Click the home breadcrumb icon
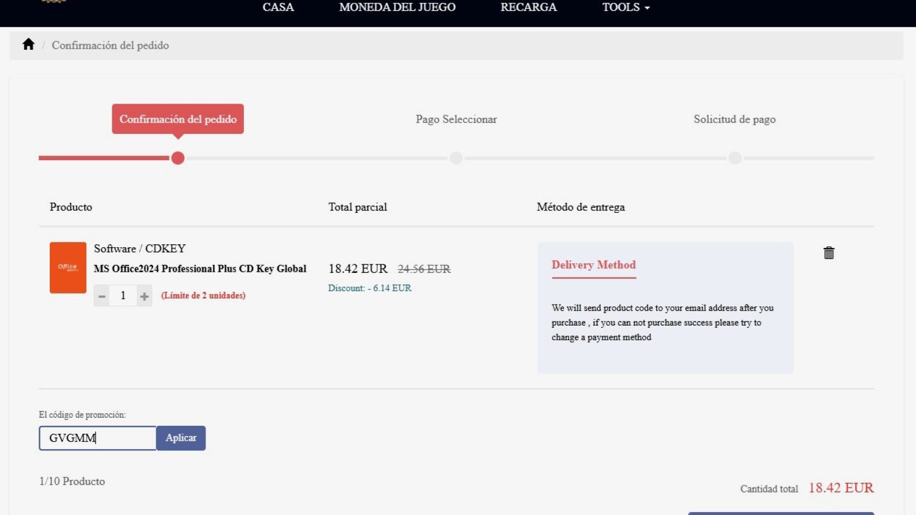 coord(29,44)
